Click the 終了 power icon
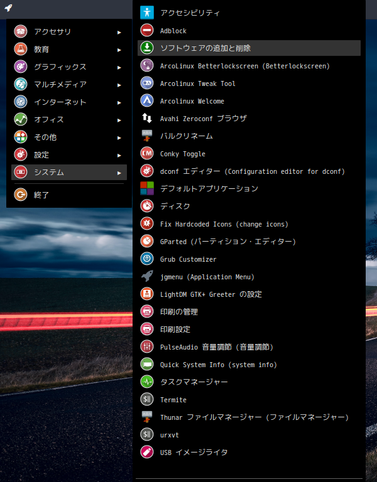377x482 pixels. pos(21,195)
